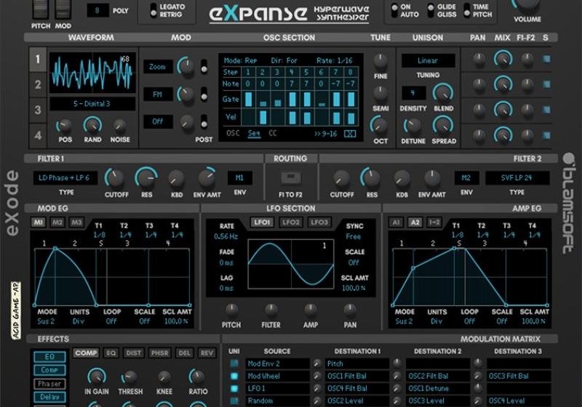Screen dimensions: 582x407
Task: Flip the GLIDE/GLISS switch
Action: click(431, 10)
